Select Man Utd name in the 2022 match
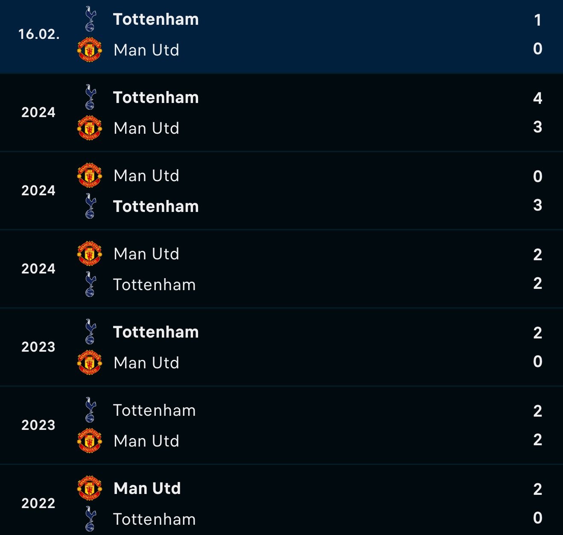Image resolution: width=563 pixels, height=535 pixels. pyautogui.click(x=147, y=488)
